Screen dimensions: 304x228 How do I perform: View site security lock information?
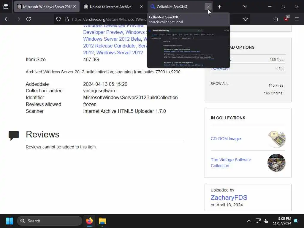coord(67,19)
